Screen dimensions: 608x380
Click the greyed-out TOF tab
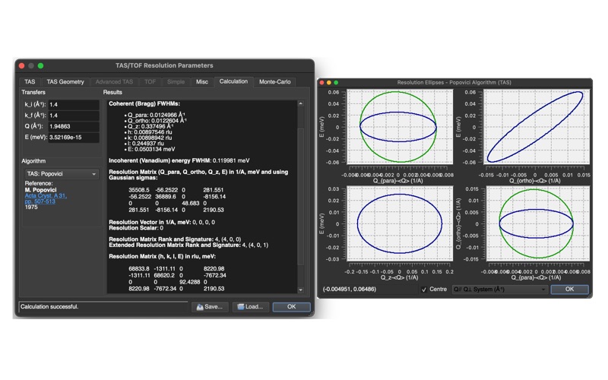(x=150, y=82)
